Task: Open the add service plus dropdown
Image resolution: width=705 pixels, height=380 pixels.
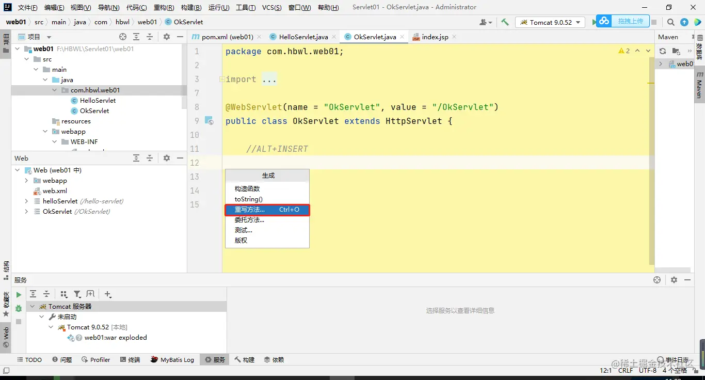Action: [108, 294]
